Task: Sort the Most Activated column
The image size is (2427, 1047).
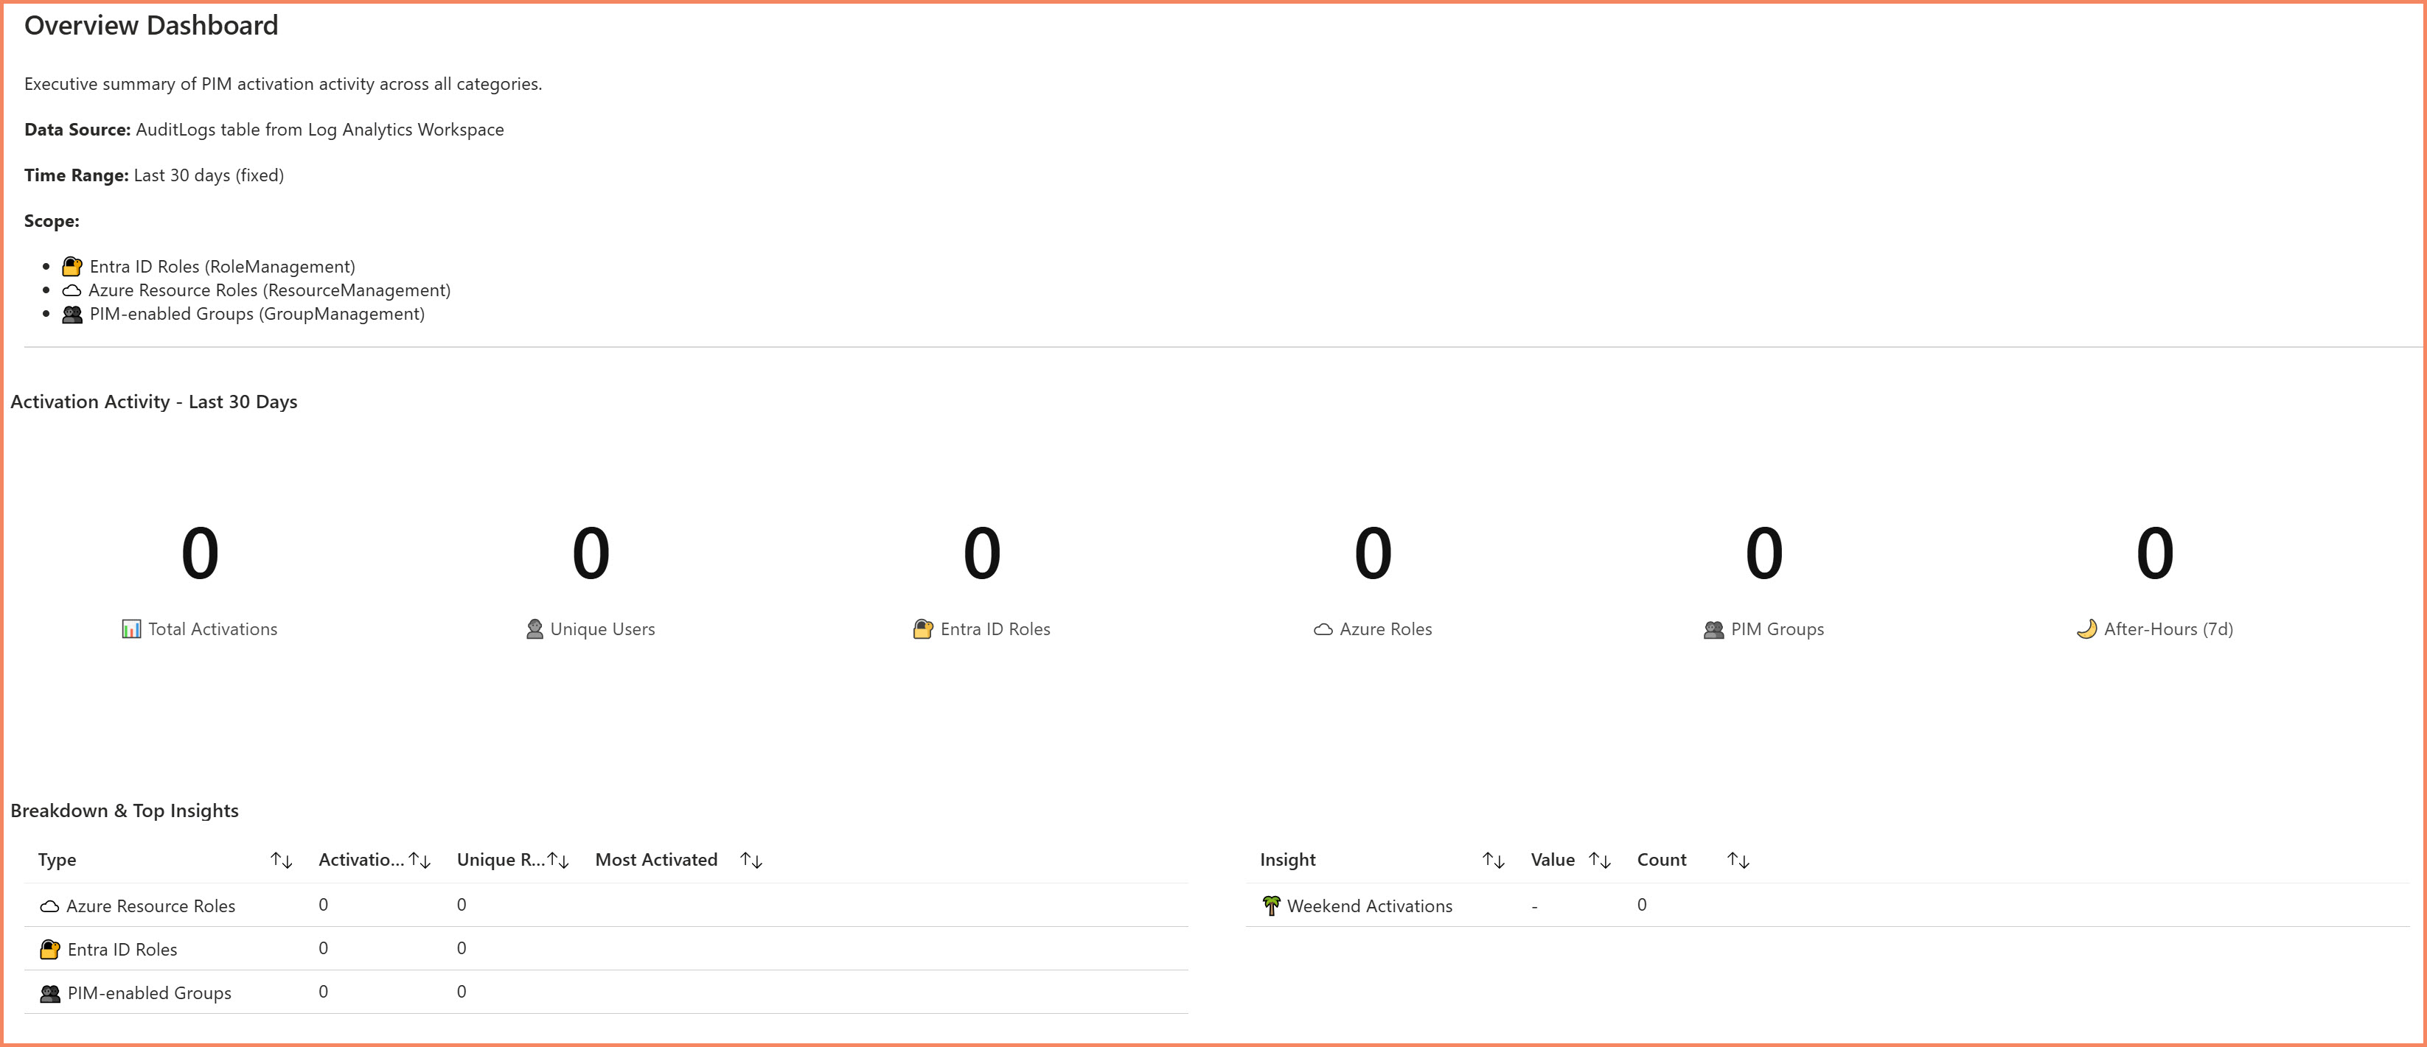Action: (x=751, y=860)
